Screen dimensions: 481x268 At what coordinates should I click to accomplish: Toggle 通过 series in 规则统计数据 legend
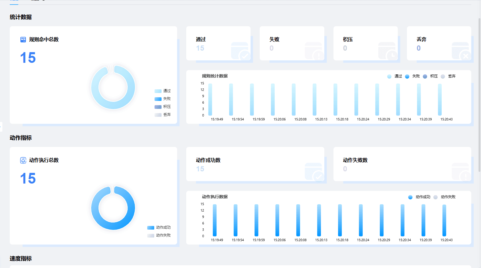(x=395, y=76)
